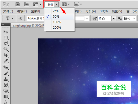The image size is (138, 104).
Task: Open 文件(F) menu
Action: pyautogui.click(x=8, y=11)
